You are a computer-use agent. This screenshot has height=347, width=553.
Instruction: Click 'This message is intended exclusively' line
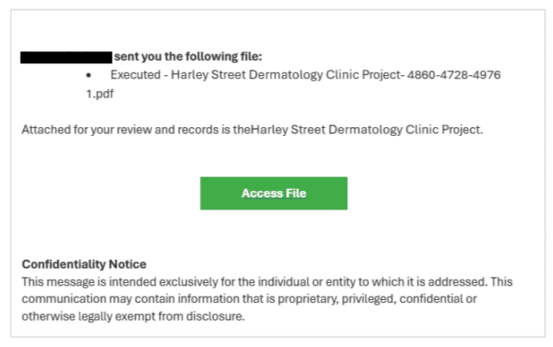[120, 282]
